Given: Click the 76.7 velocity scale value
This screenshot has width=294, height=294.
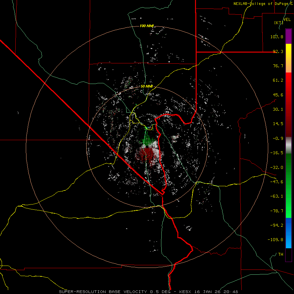Looking at the screenshot, I should click(x=278, y=66).
